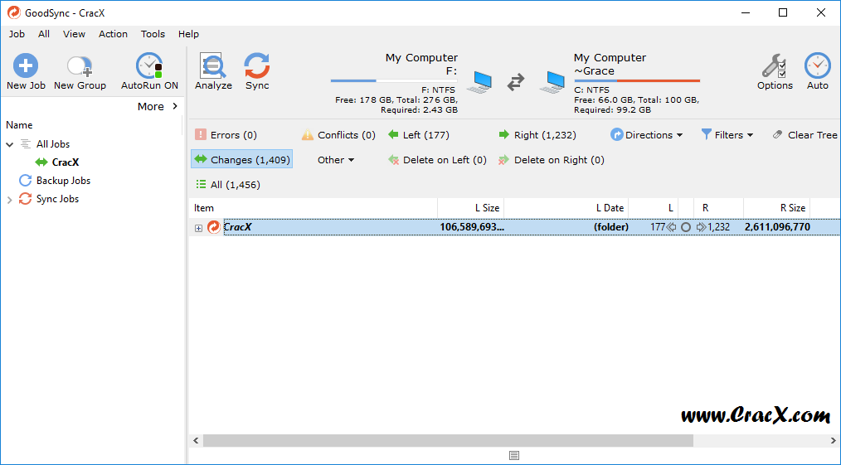Show Errors (0) filter
841x465 pixels.
click(226, 135)
